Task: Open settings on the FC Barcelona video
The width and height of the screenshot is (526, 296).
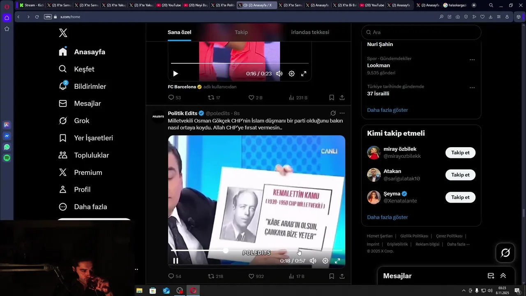Action: (x=291, y=74)
